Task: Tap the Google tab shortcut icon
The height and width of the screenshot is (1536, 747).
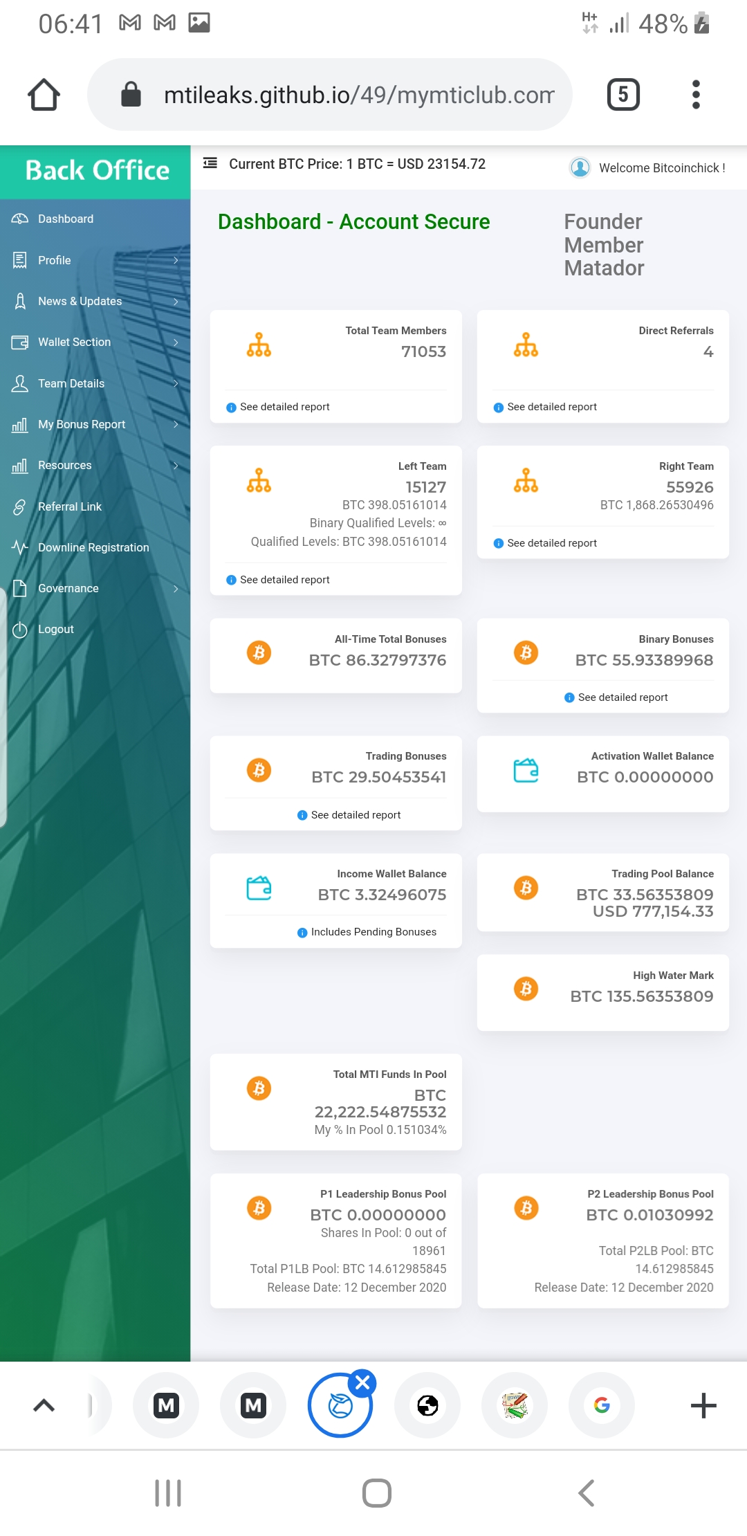Action: 601,1405
